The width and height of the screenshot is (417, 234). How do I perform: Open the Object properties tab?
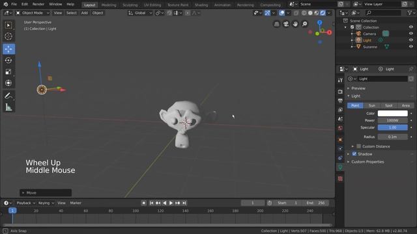340,140
